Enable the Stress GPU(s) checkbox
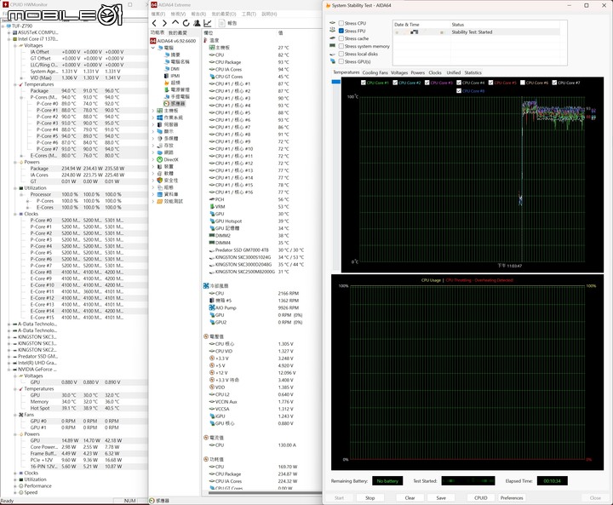 point(341,61)
